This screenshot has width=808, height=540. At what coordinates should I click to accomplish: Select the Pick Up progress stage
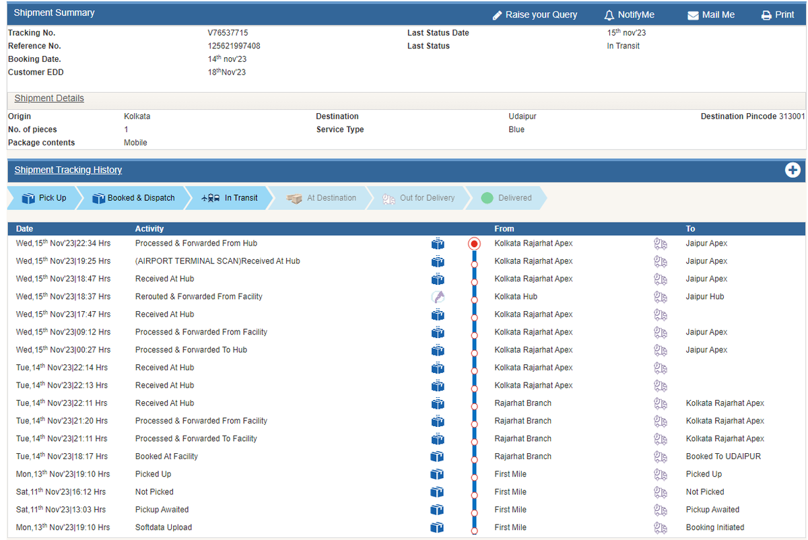[44, 198]
